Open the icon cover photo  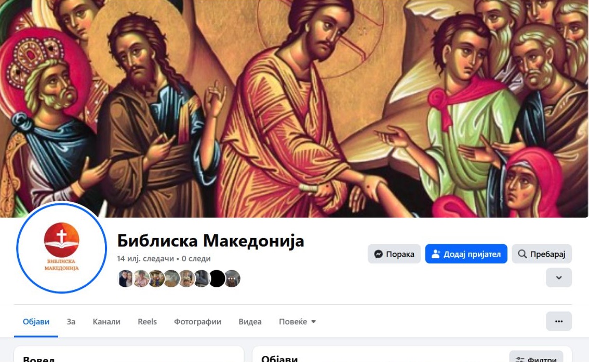[294, 108]
